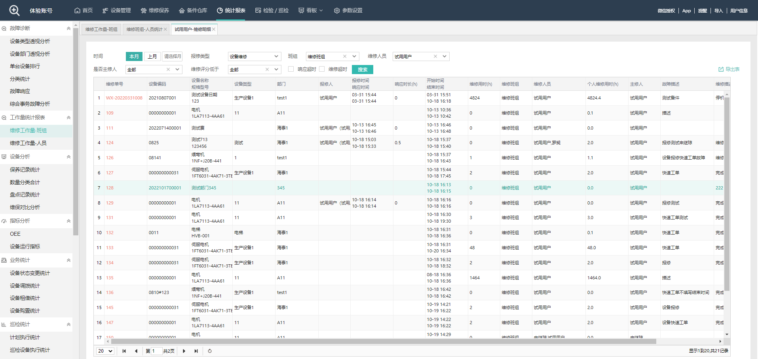
Task: Open 设备状态变更统计 sidebar item
Action: 30,273
